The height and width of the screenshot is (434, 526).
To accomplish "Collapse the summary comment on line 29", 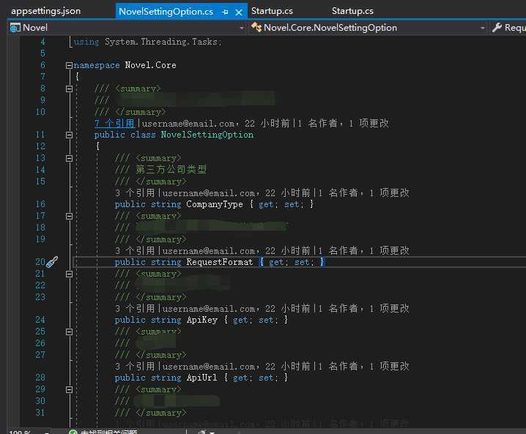I will [69, 390].
